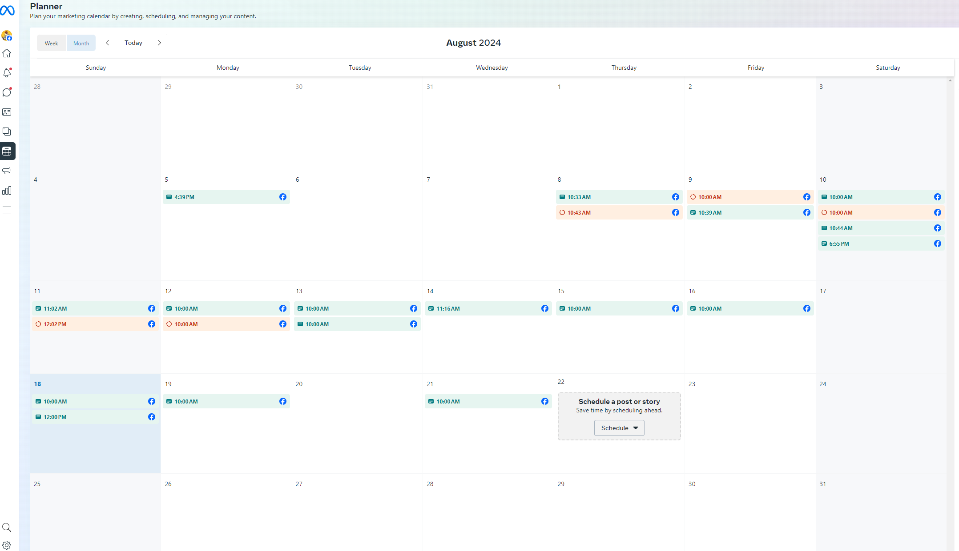This screenshot has height=551, width=959.
Task: Open Notifications bell icon
Action: 7,73
